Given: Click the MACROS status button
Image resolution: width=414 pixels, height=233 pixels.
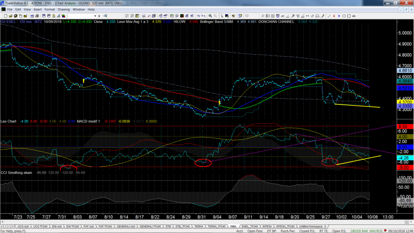Looking at the screenshot, I should pyautogui.click(x=376, y=231).
